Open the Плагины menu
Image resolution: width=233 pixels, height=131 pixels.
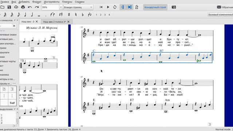pyautogui.click(x=67, y=2)
